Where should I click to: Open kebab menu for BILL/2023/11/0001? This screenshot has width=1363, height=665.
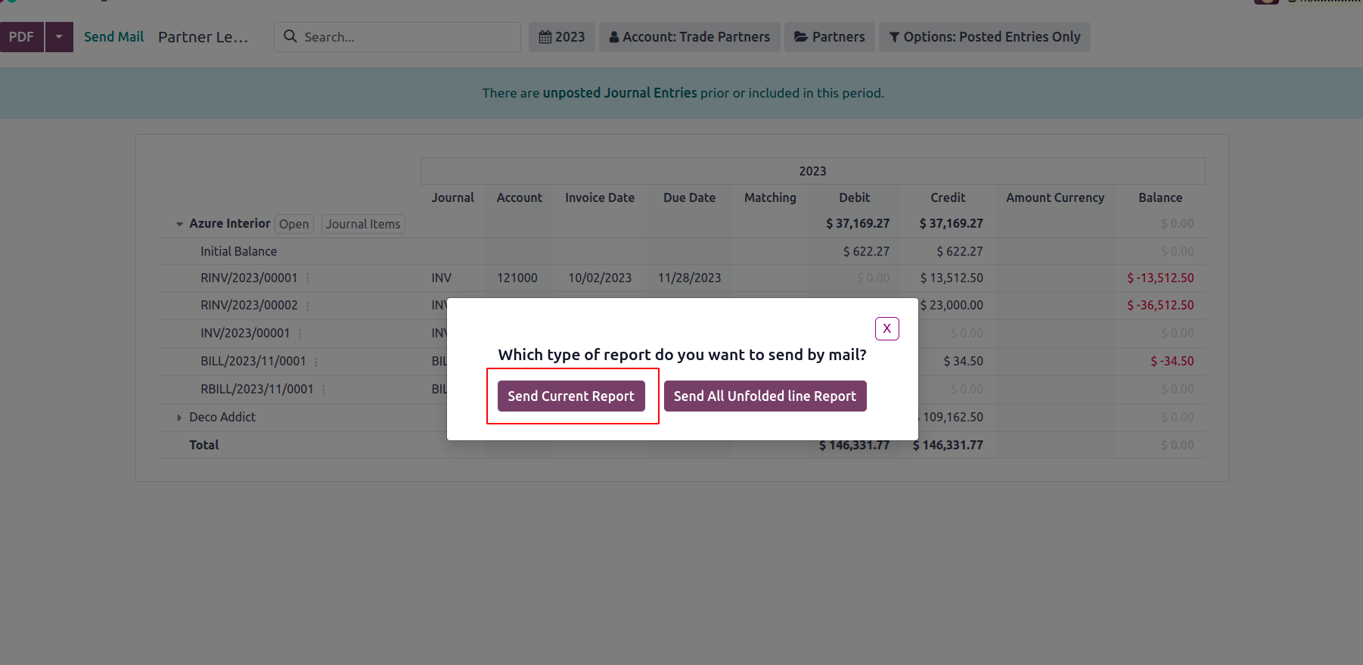click(316, 362)
